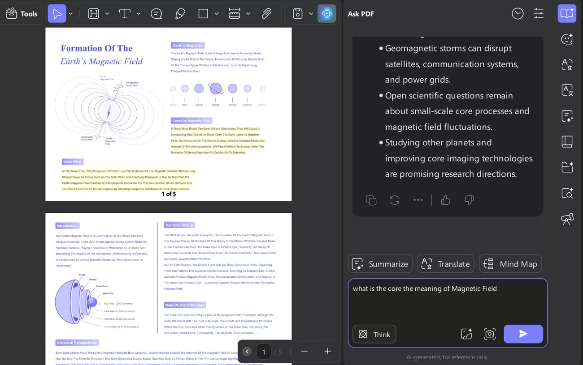Click the Mind Map button
583x365 pixels.
[510, 263]
